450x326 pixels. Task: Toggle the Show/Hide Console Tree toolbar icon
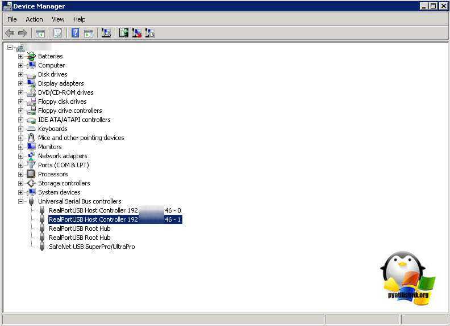(x=40, y=33)
